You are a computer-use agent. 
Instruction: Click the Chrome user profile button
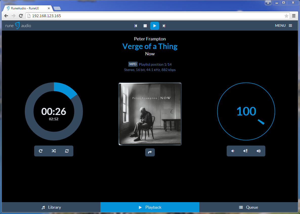[268, 3]
